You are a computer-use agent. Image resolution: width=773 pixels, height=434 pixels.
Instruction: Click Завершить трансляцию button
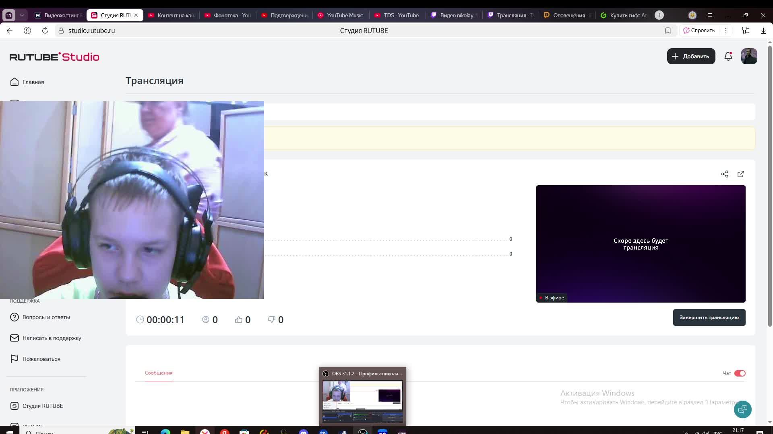tap(709, 317)
